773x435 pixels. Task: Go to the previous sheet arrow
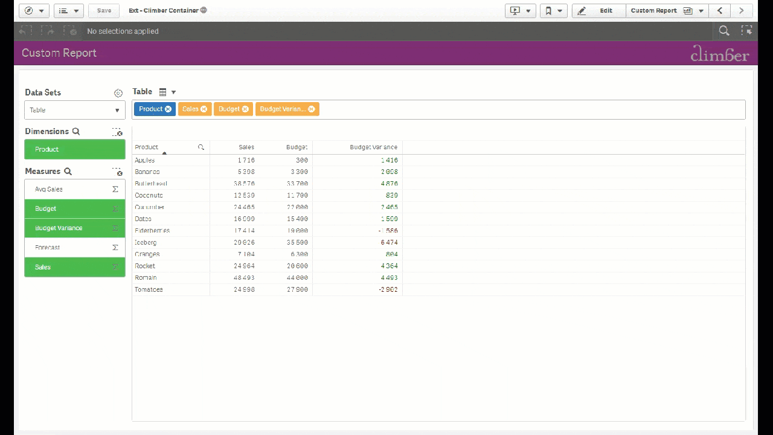pos(720,10)
